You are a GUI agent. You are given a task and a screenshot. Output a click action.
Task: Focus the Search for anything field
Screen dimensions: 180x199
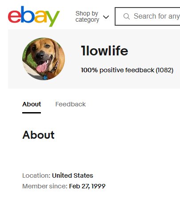click(148, 16)
